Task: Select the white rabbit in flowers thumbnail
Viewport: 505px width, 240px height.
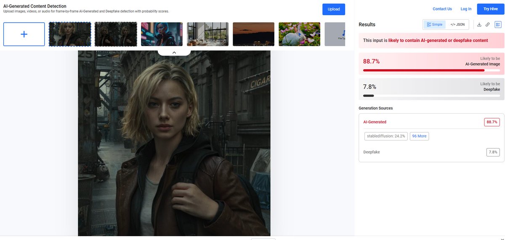Action: [299, 34]
